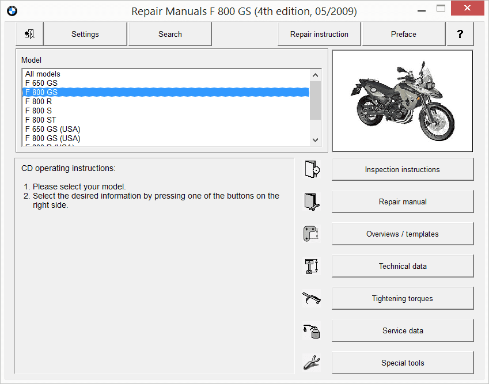This screenshot has width=489, height=384.
Task: Show the Preface page
Action: (x=403, y=35)
